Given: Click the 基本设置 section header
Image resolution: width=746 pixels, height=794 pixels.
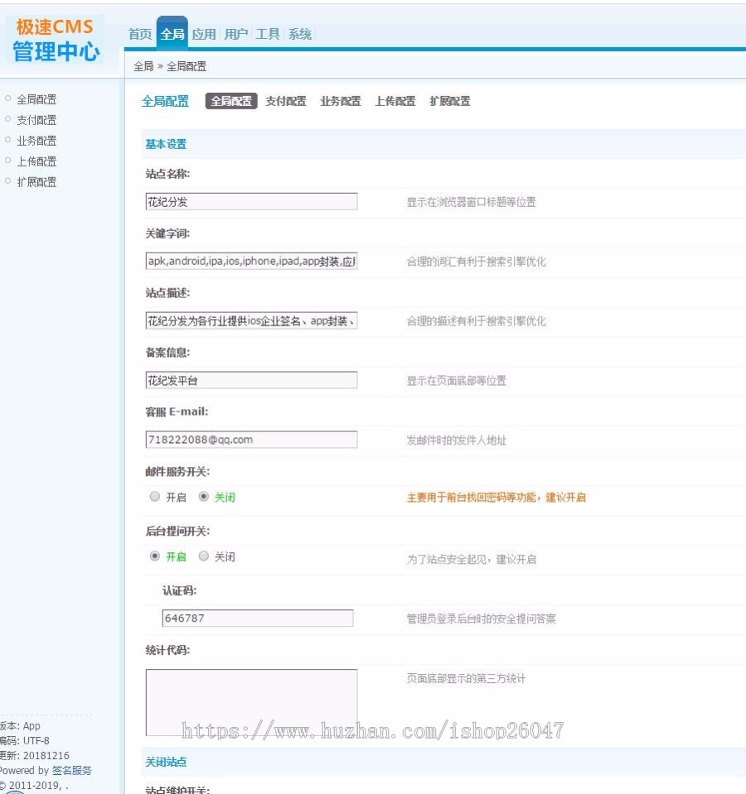Looking at the screenshot, I should (x=167, y=144).
